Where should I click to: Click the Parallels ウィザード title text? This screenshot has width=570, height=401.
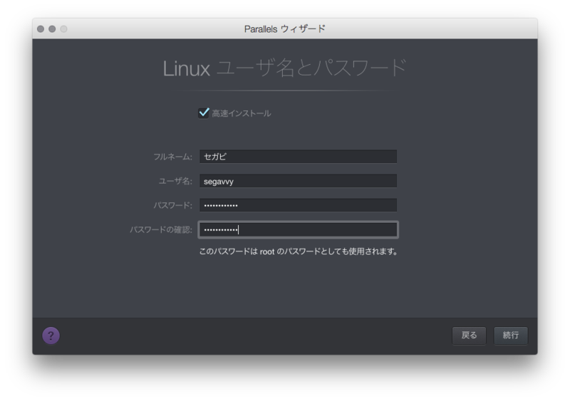point(284,28)
